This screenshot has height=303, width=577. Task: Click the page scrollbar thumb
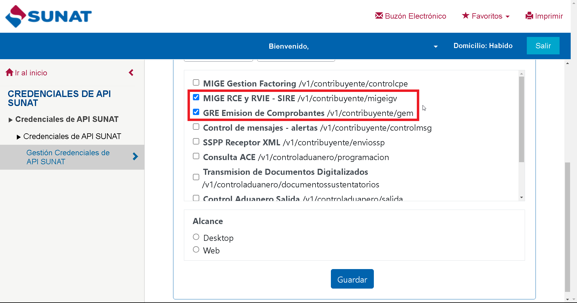click(x=567, y=227)
